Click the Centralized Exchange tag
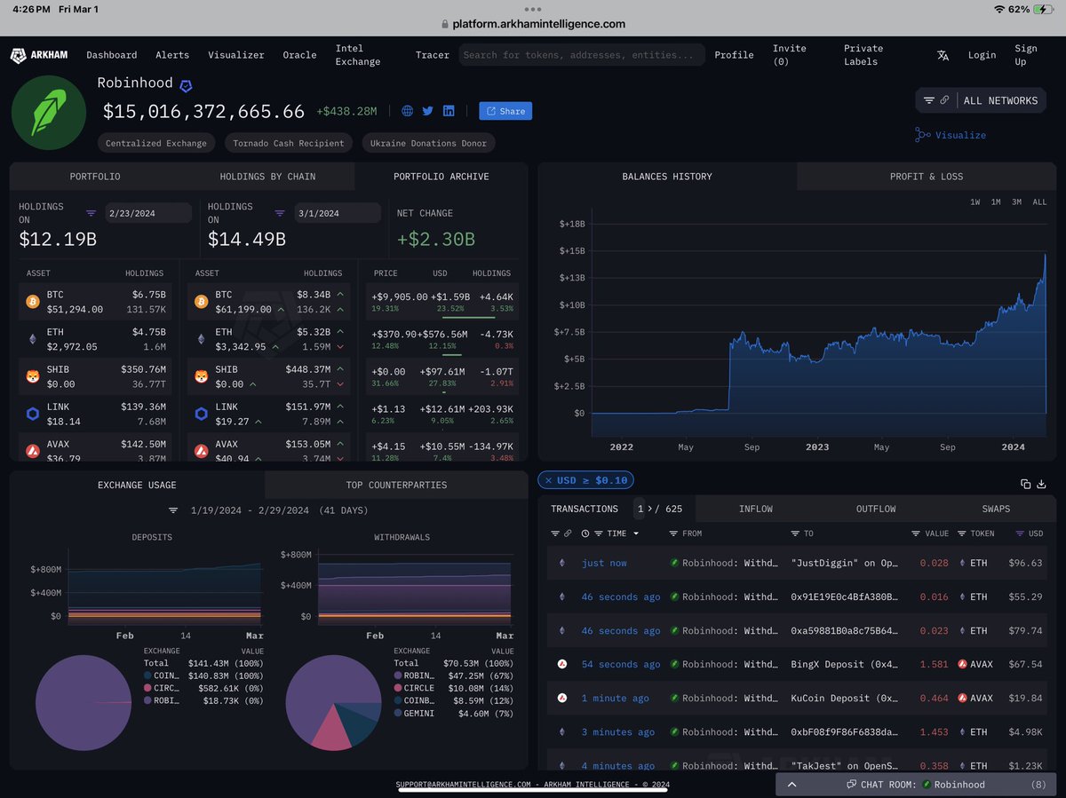This screenshot has height=798, width=1066. (x=156, y=143)
